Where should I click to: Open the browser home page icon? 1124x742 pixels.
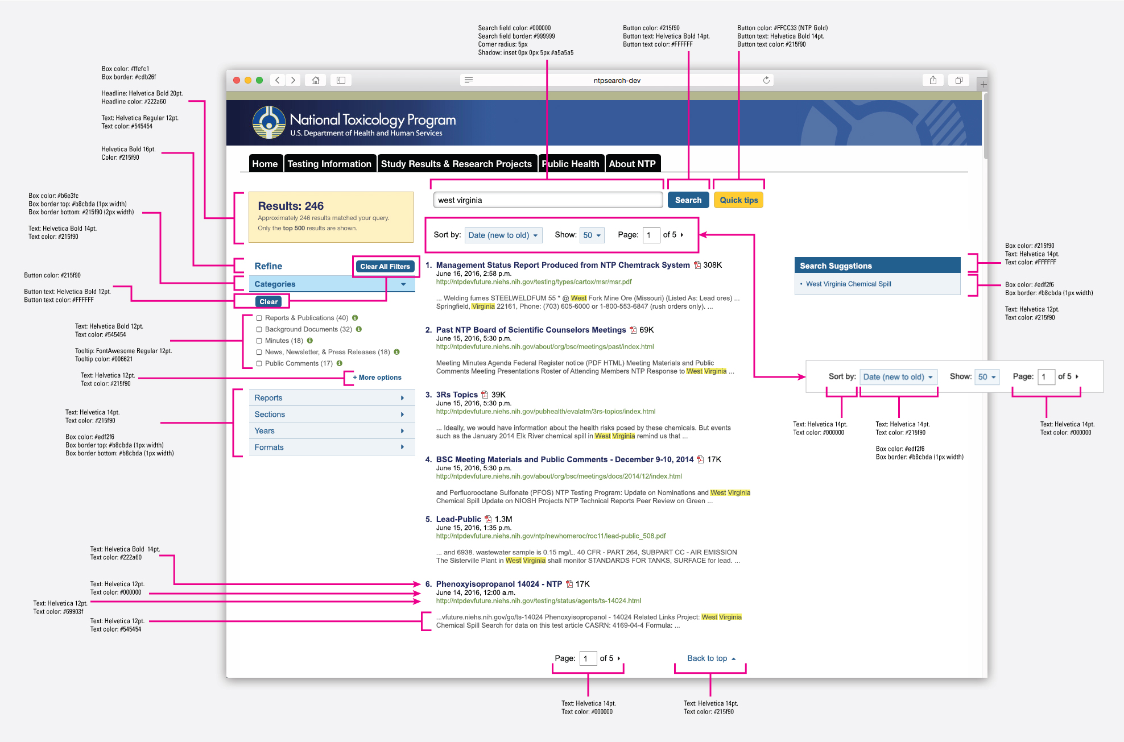[x=316, y=80]
